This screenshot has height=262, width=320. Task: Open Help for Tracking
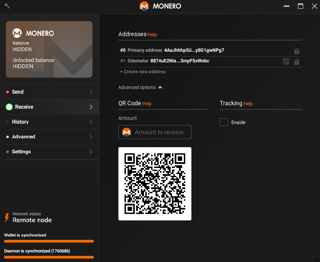pyautogui.click(x=248, y=104)
